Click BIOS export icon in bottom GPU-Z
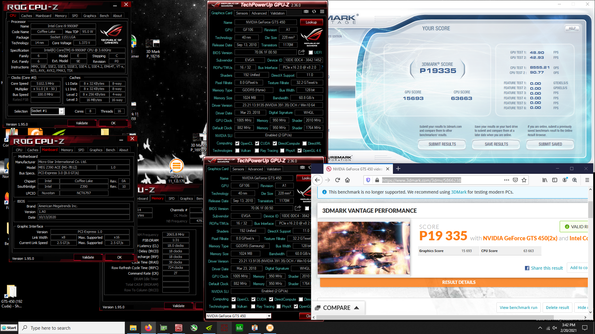This screenshot has width=595, height=334. (298, 208)
